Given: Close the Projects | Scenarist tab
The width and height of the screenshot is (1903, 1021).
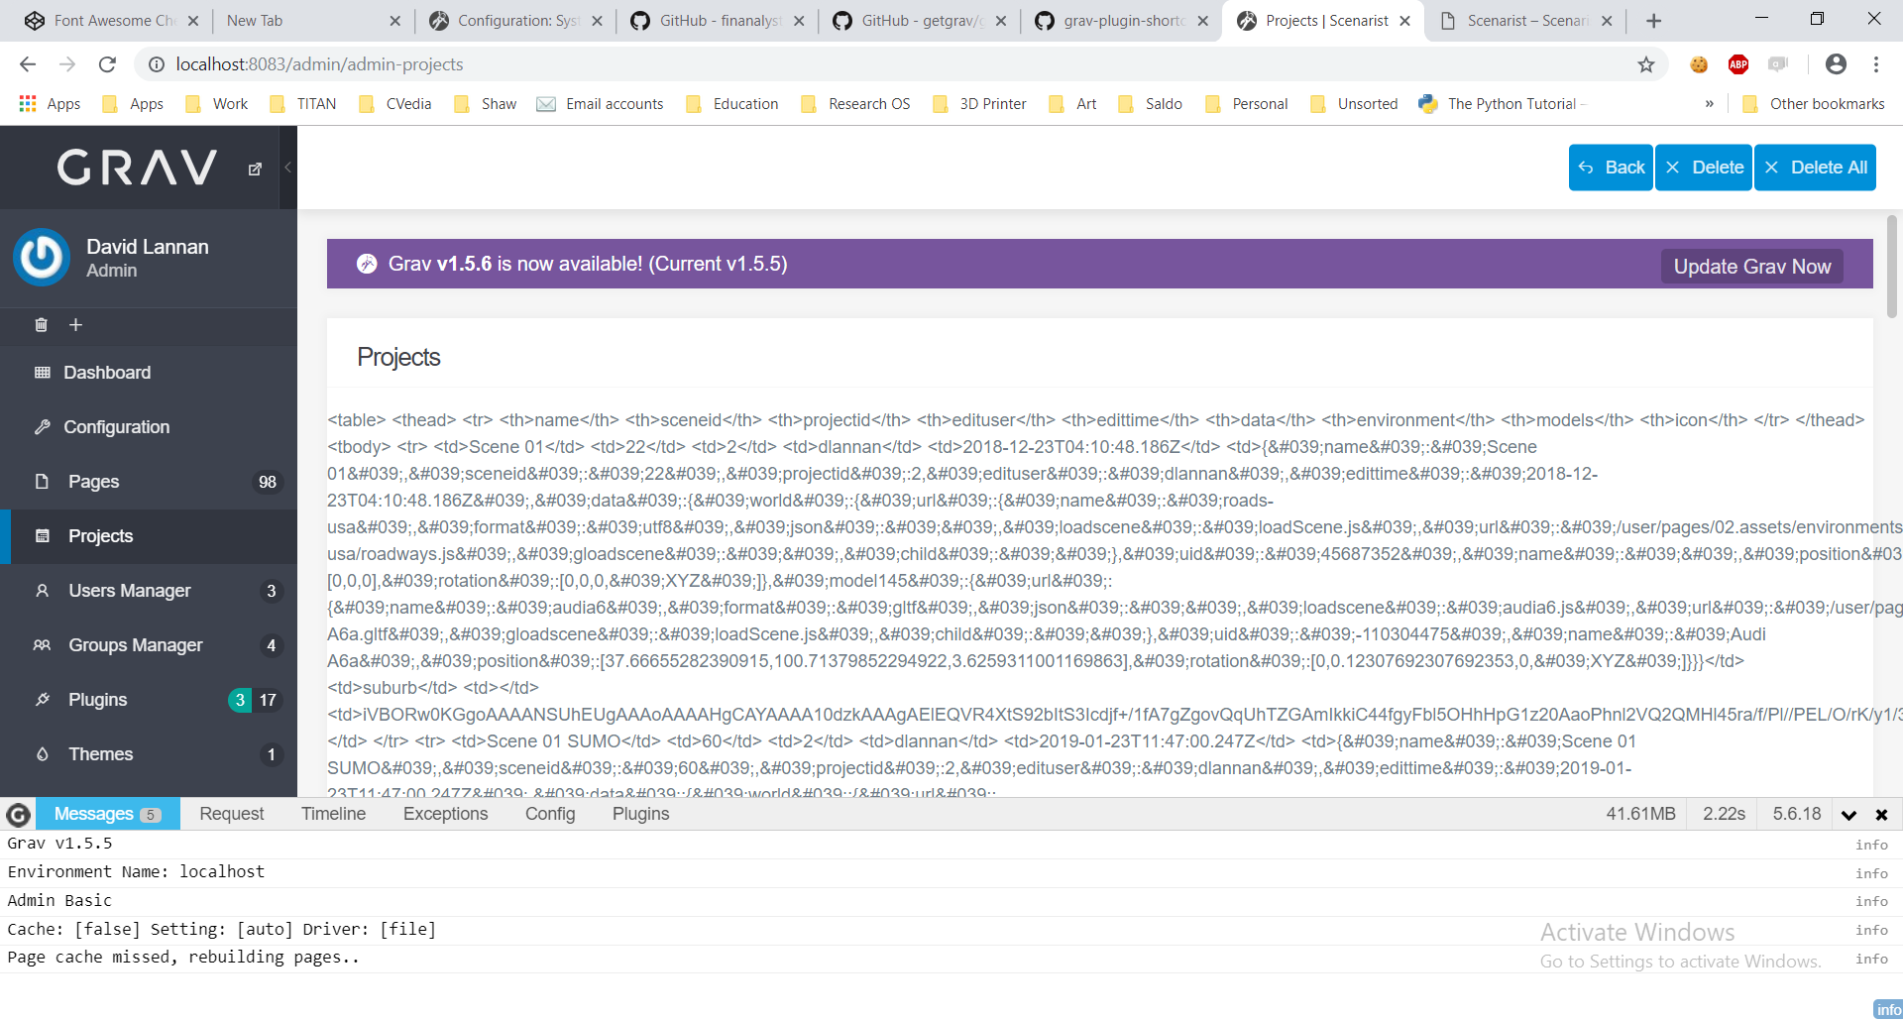Looking at the screenshot, I should pyautogui.click(x=1404, y=21).
